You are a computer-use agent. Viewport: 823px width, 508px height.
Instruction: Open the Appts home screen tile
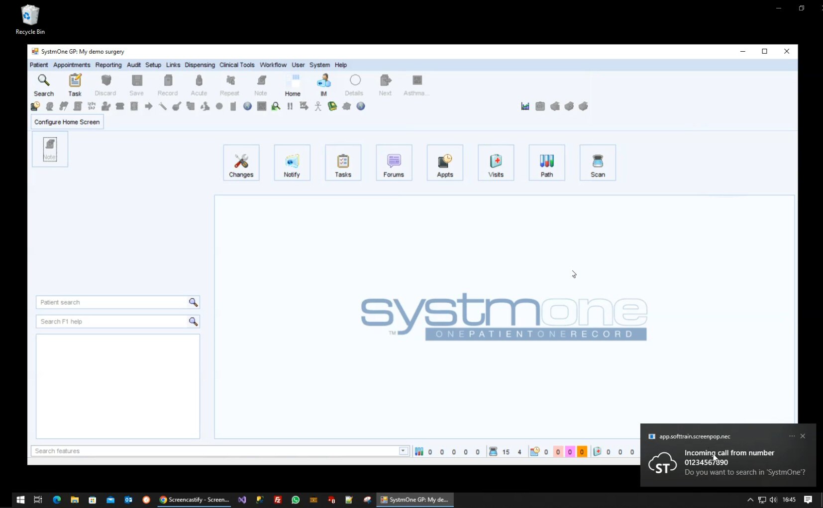(445, 163)
